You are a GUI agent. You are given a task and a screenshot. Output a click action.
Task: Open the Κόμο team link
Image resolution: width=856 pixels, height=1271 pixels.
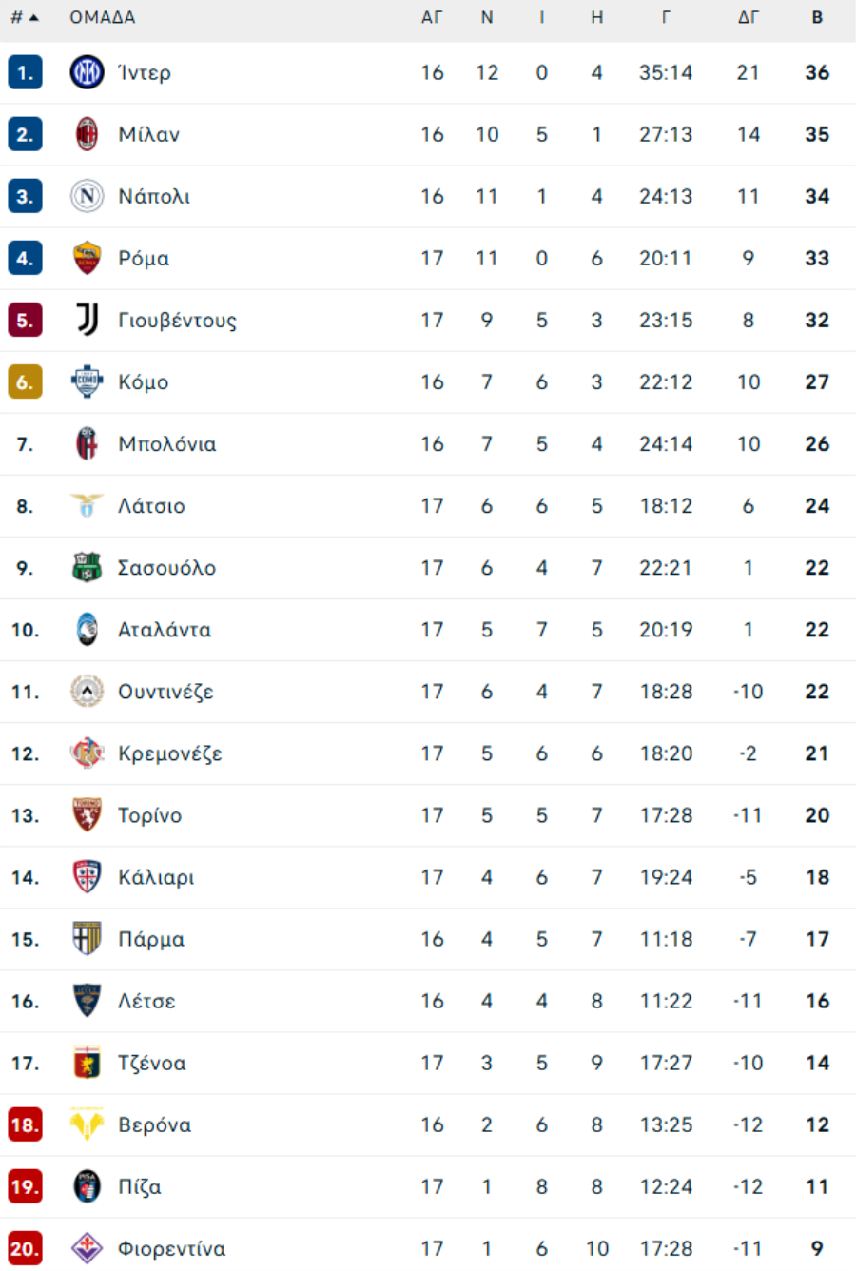144,382
